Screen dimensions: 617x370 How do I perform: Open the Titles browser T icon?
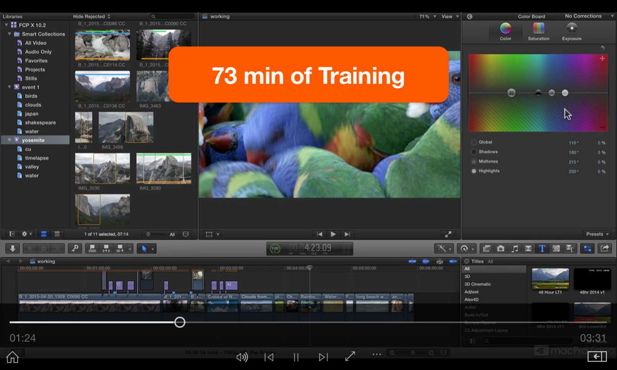pyautogui.click(x=542, y=248)
